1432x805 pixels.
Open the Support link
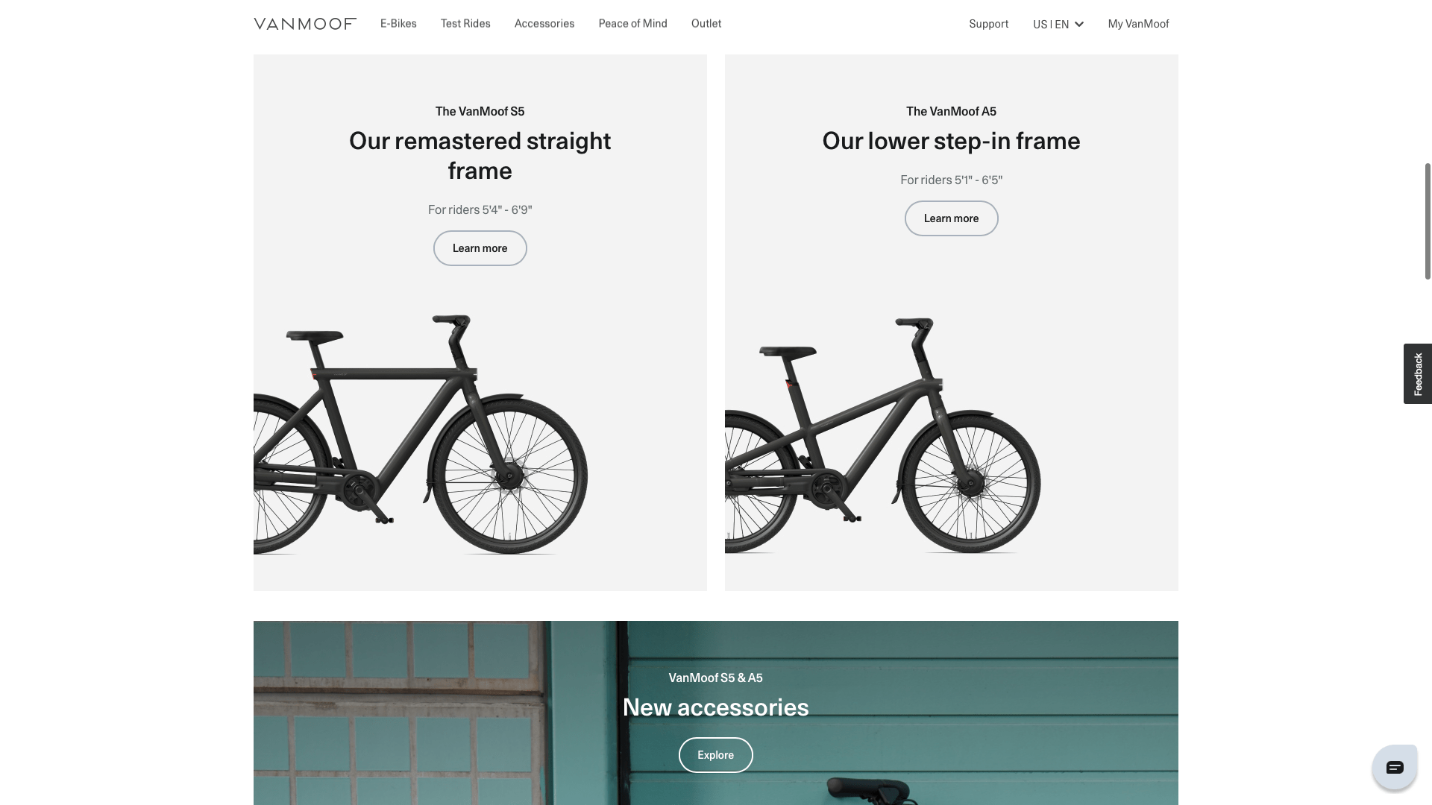989,24
